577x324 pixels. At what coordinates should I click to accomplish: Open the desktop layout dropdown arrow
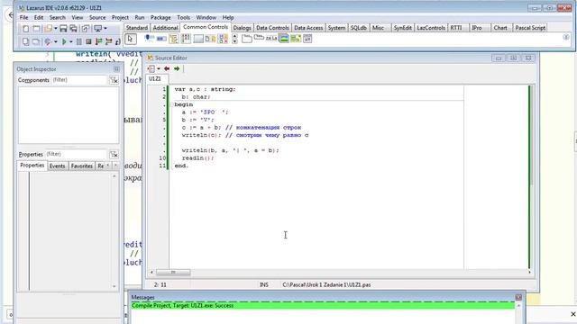point(105,28)
